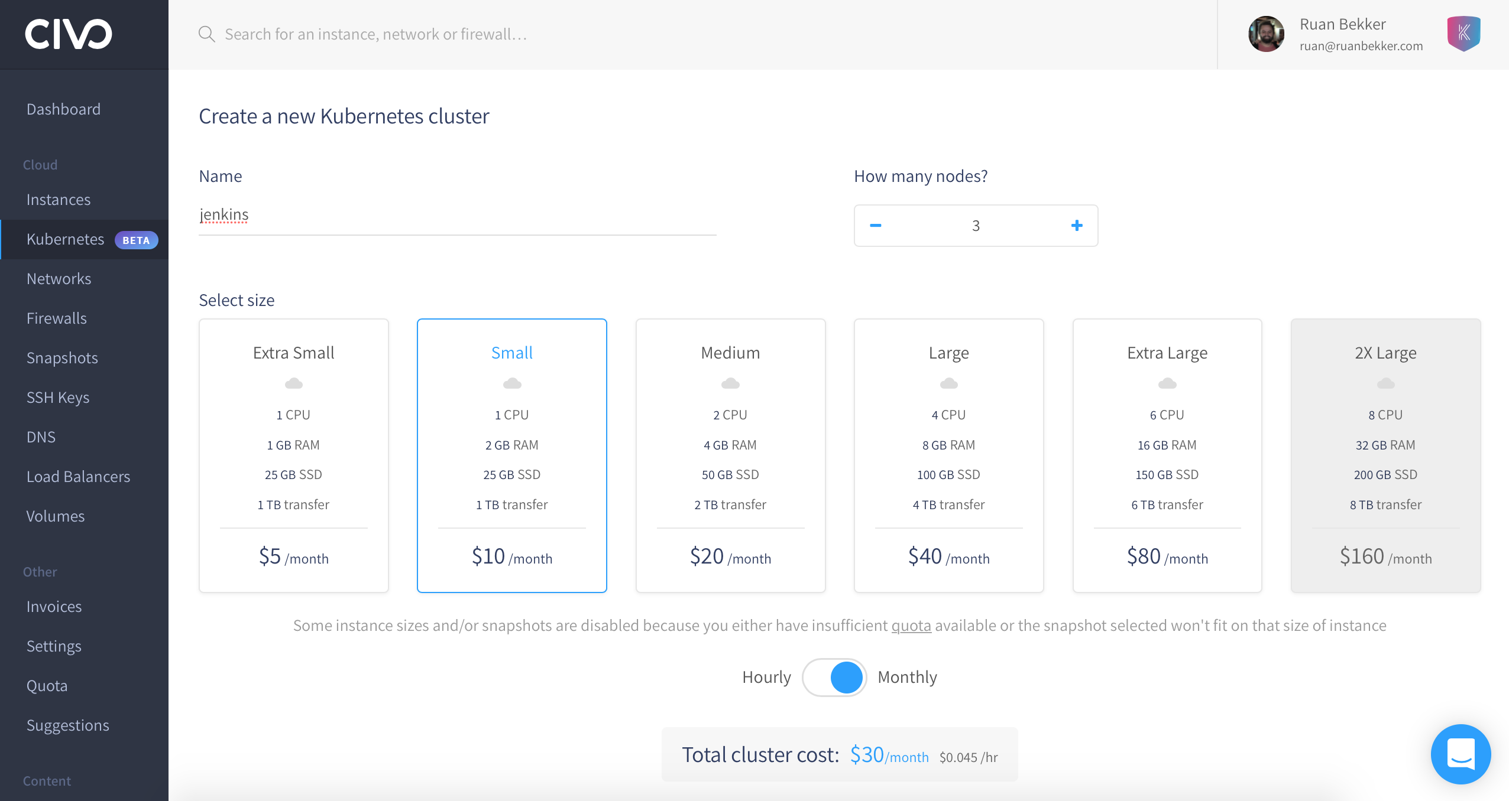
Task: Select the 2X Large size title
Action: pyautogui.click(x=1386, y=353)
